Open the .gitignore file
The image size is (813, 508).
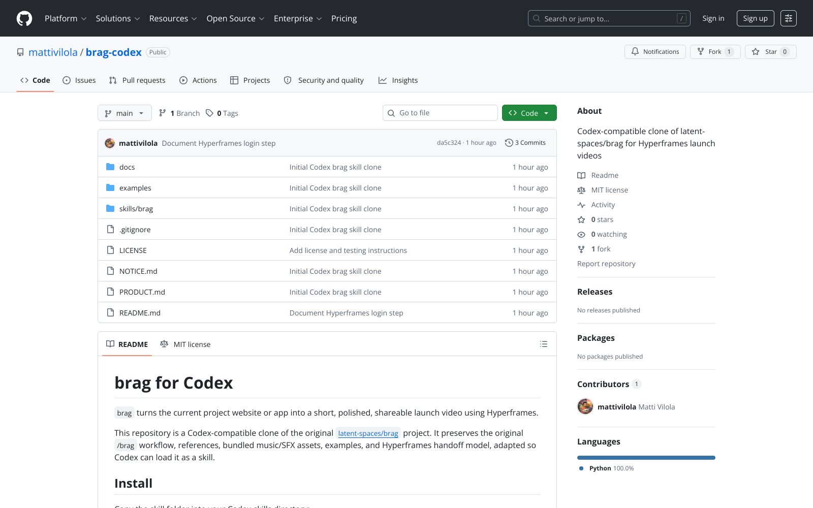click(135, 230)
